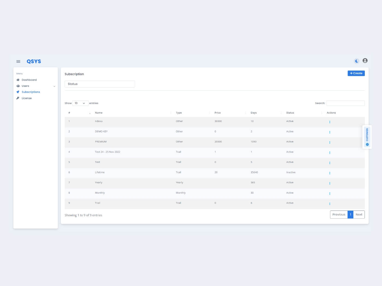382x286 pixels.
Task: Click days value 35640
Action: [x=254, y=172]
